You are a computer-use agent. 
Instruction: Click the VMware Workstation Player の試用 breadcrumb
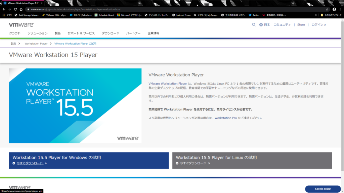point(75,44)
